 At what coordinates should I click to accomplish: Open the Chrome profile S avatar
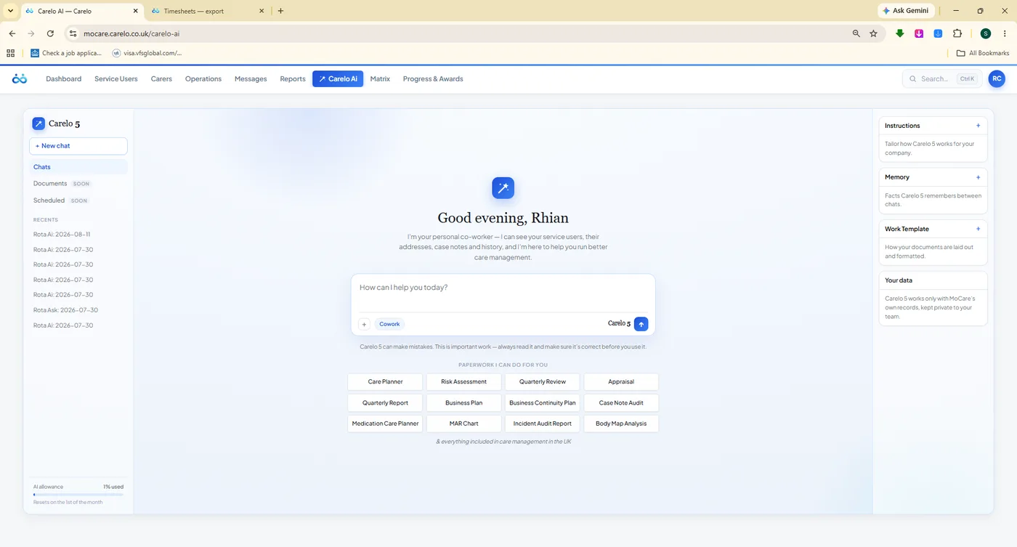[x=985, y=33]
